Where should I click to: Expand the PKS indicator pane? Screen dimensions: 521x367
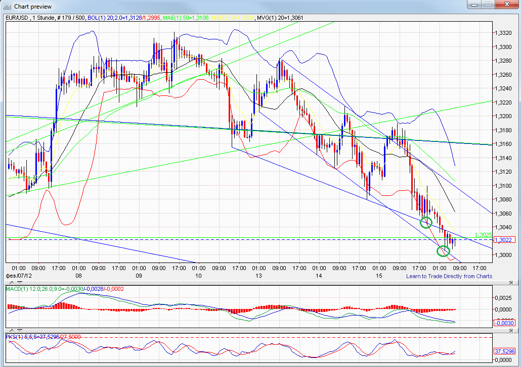tap(12, 330)
